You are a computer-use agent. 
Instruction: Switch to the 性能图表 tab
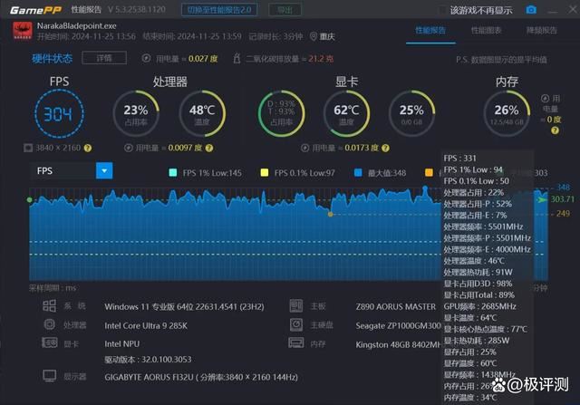pos(486,30)
